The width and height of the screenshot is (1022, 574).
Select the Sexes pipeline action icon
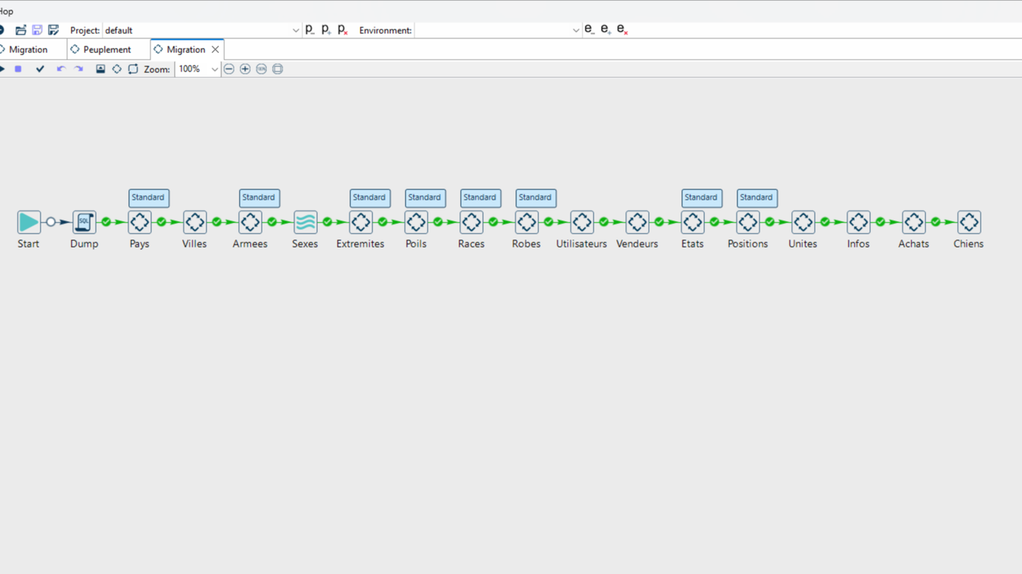point(305,222)
